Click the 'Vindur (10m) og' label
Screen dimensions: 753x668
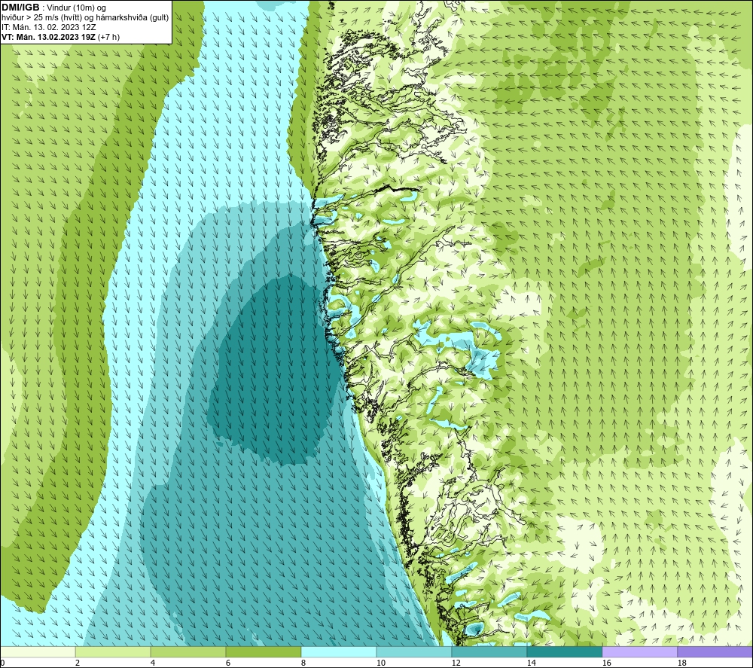(x=77, y=8)
